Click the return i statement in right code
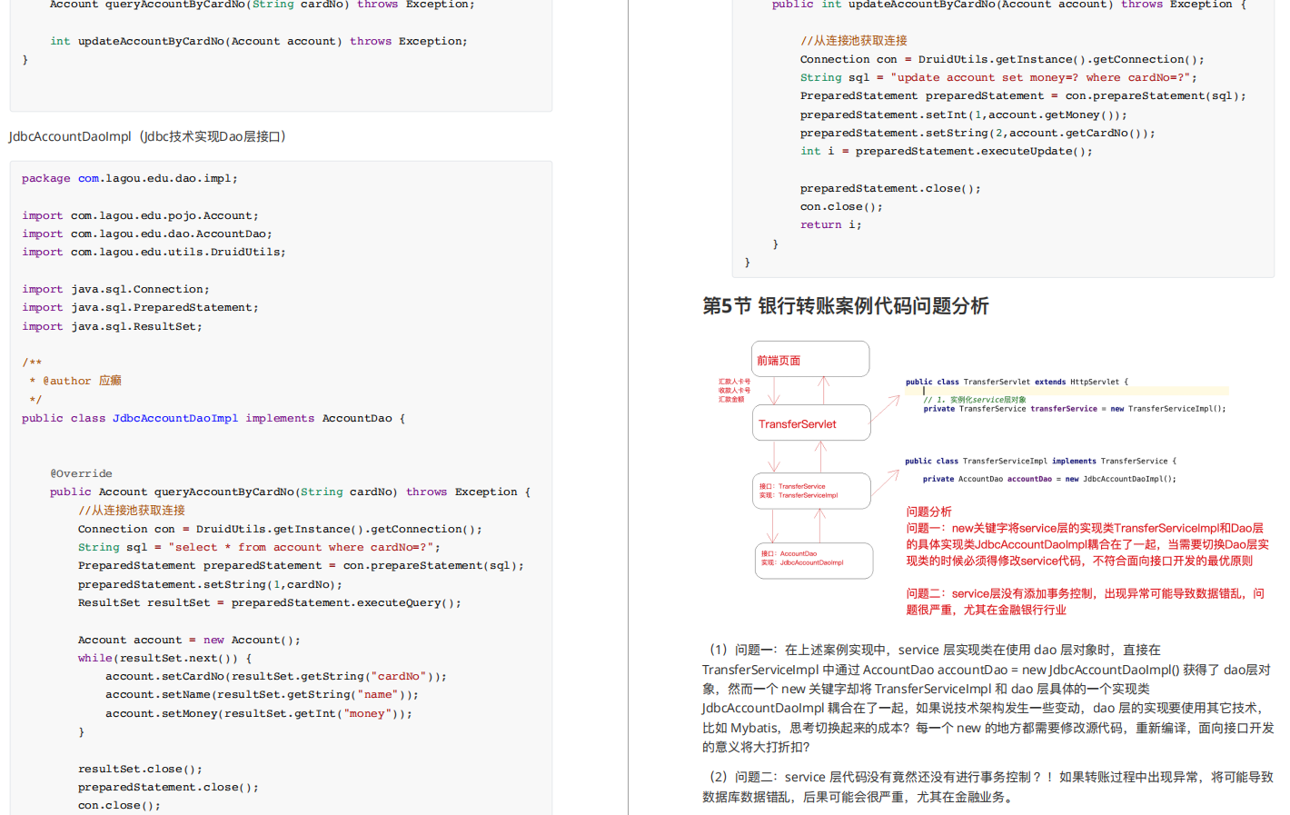 tap(827, 224)
